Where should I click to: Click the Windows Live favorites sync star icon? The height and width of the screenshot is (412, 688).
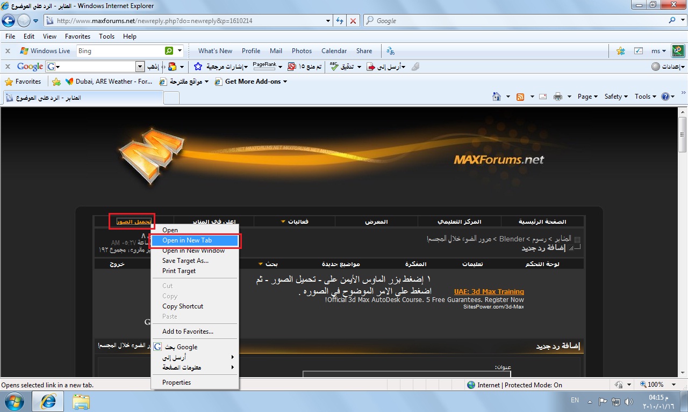621,51
